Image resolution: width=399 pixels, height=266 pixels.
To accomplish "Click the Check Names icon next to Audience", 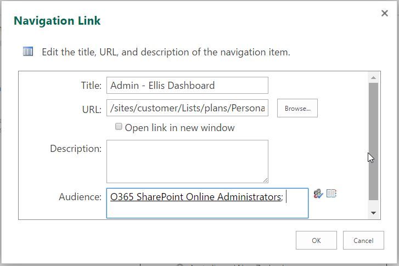I will tap(318, 194).
